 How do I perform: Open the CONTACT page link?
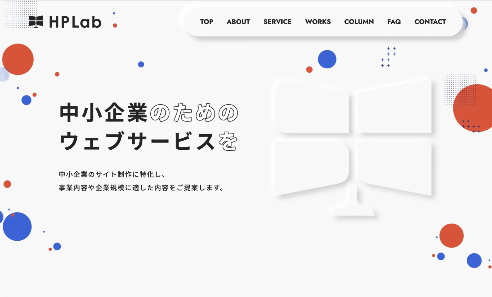[430, 22]
